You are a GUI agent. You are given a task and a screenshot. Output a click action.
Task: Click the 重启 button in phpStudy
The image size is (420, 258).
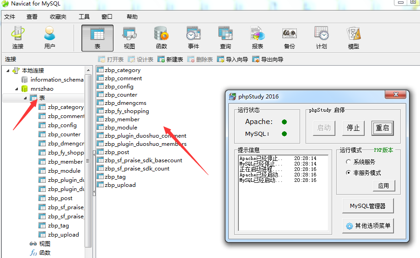click(382, 128)
